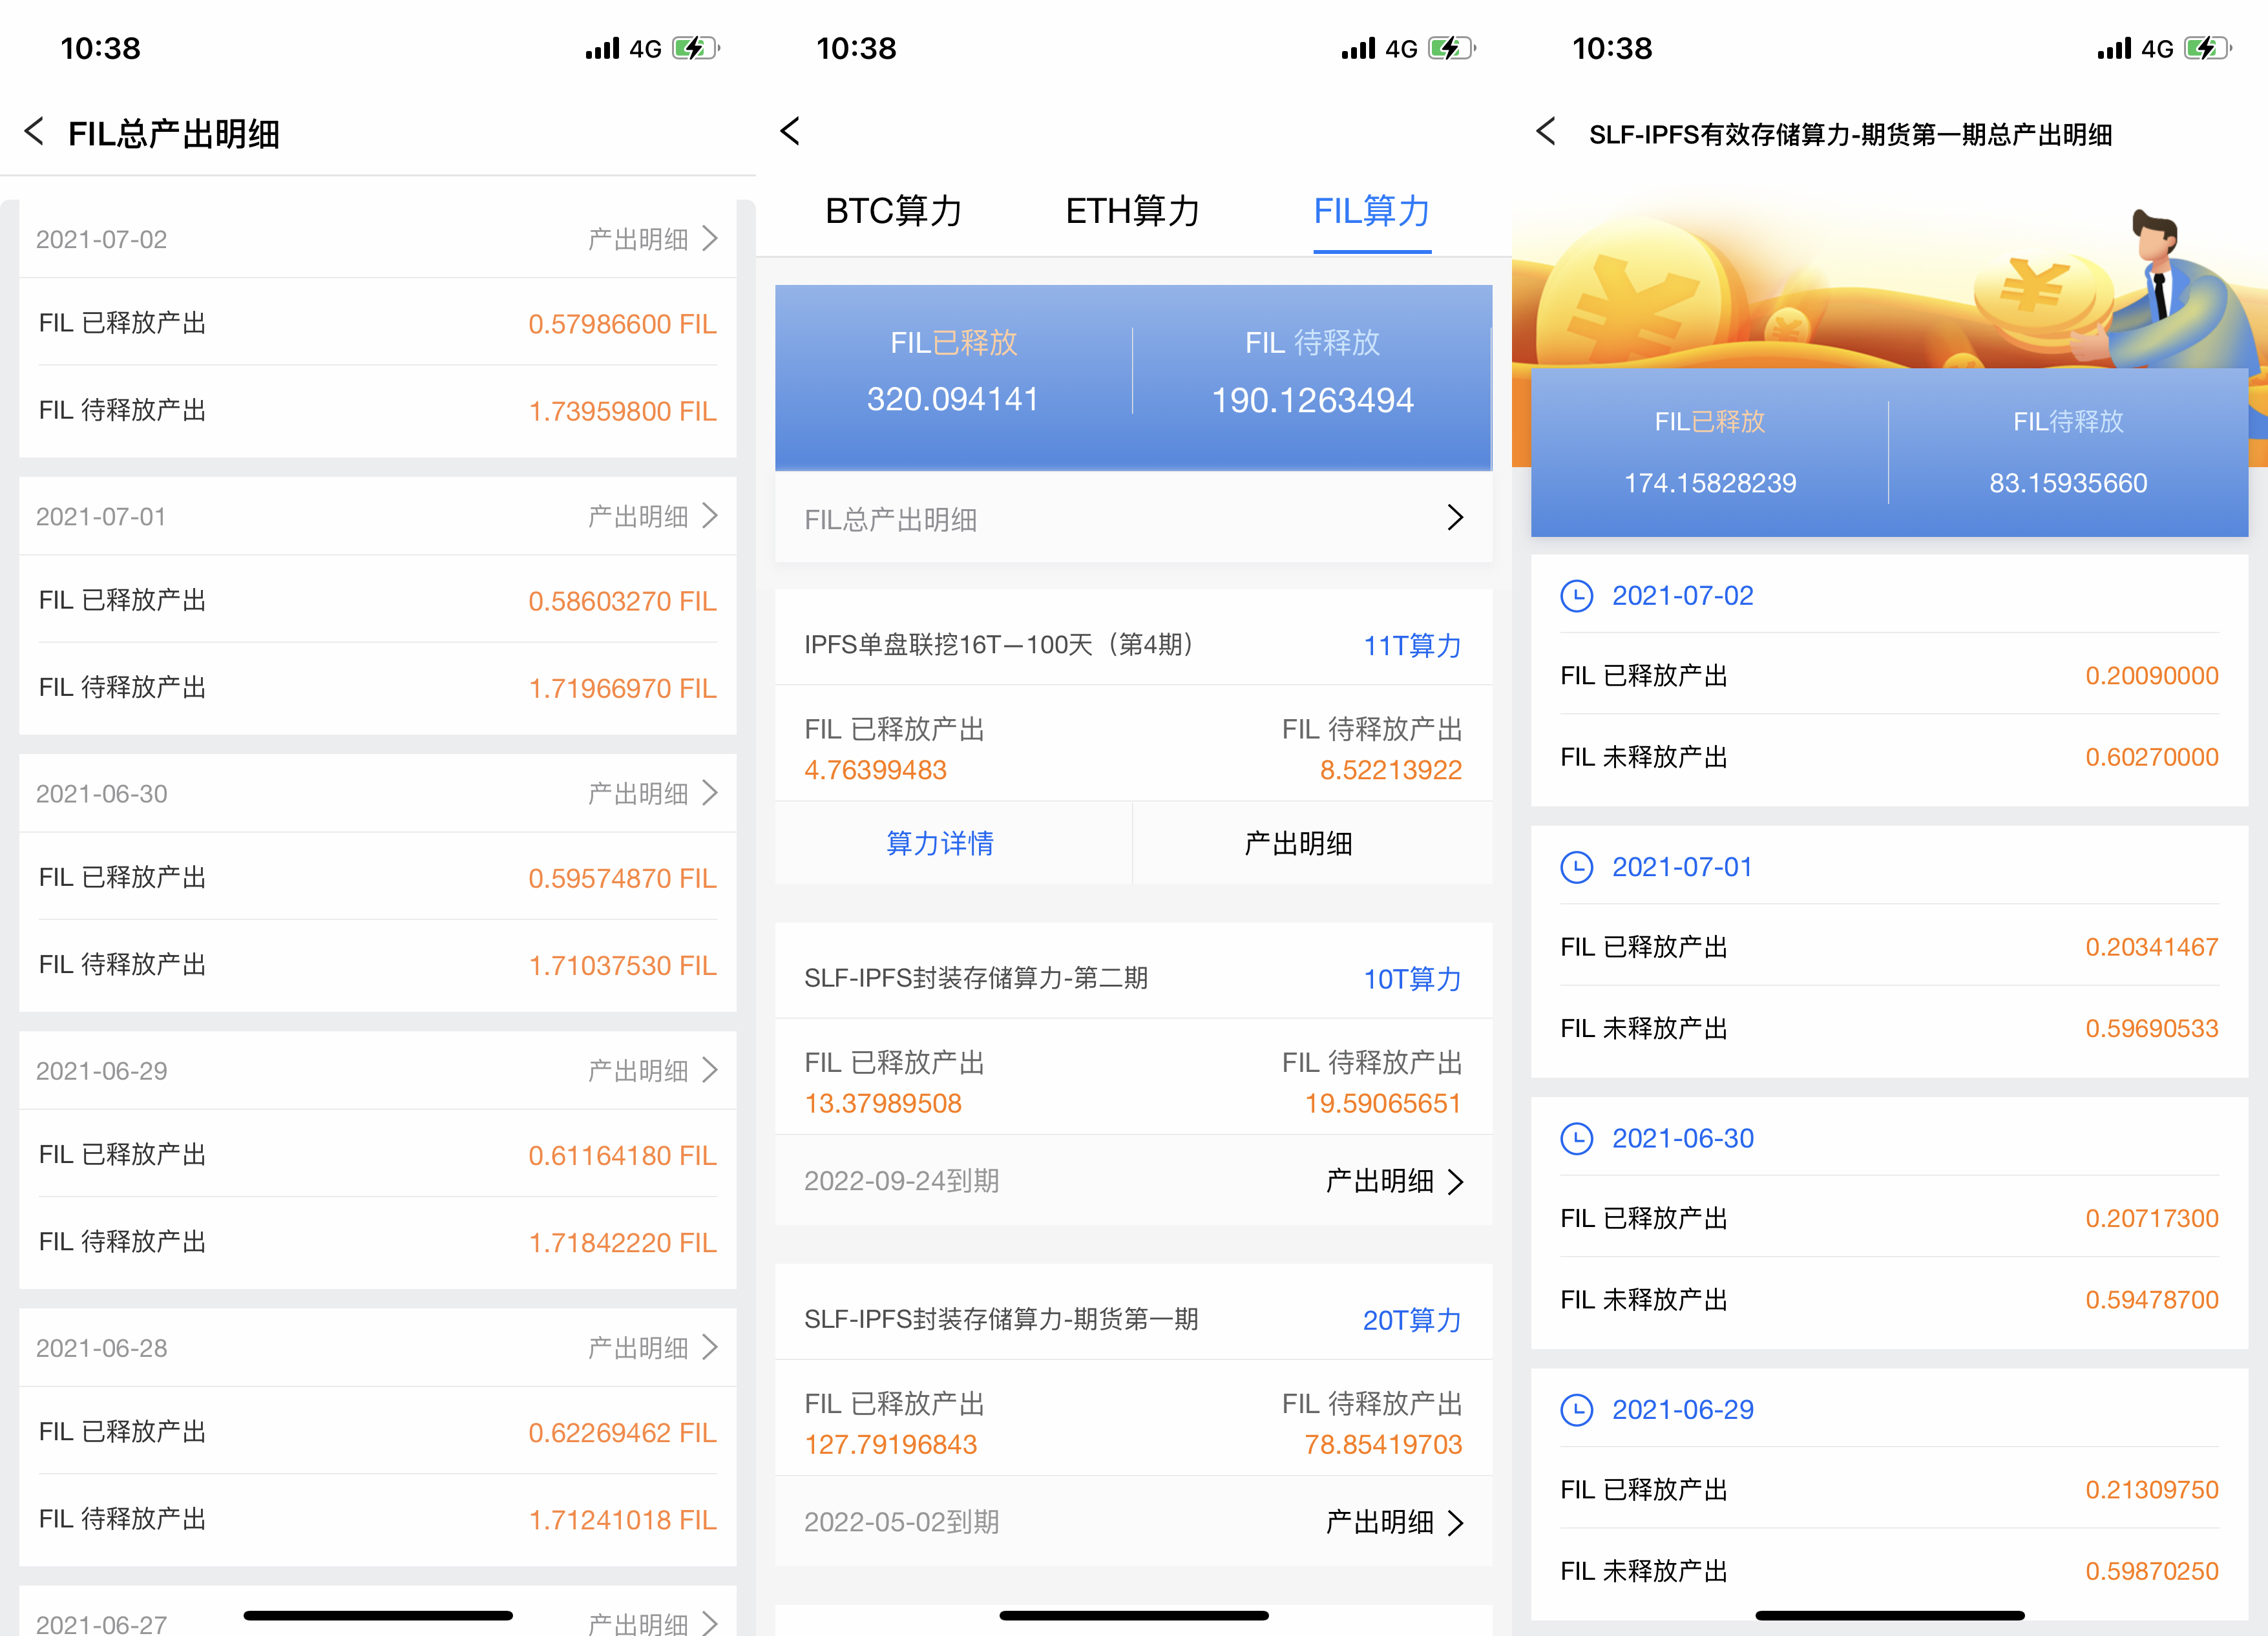Tap battery icon in left phone status bar

click(696, 48)
